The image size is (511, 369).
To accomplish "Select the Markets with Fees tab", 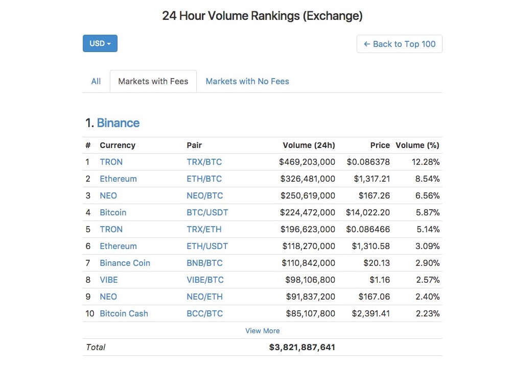I will pos(153,81).
